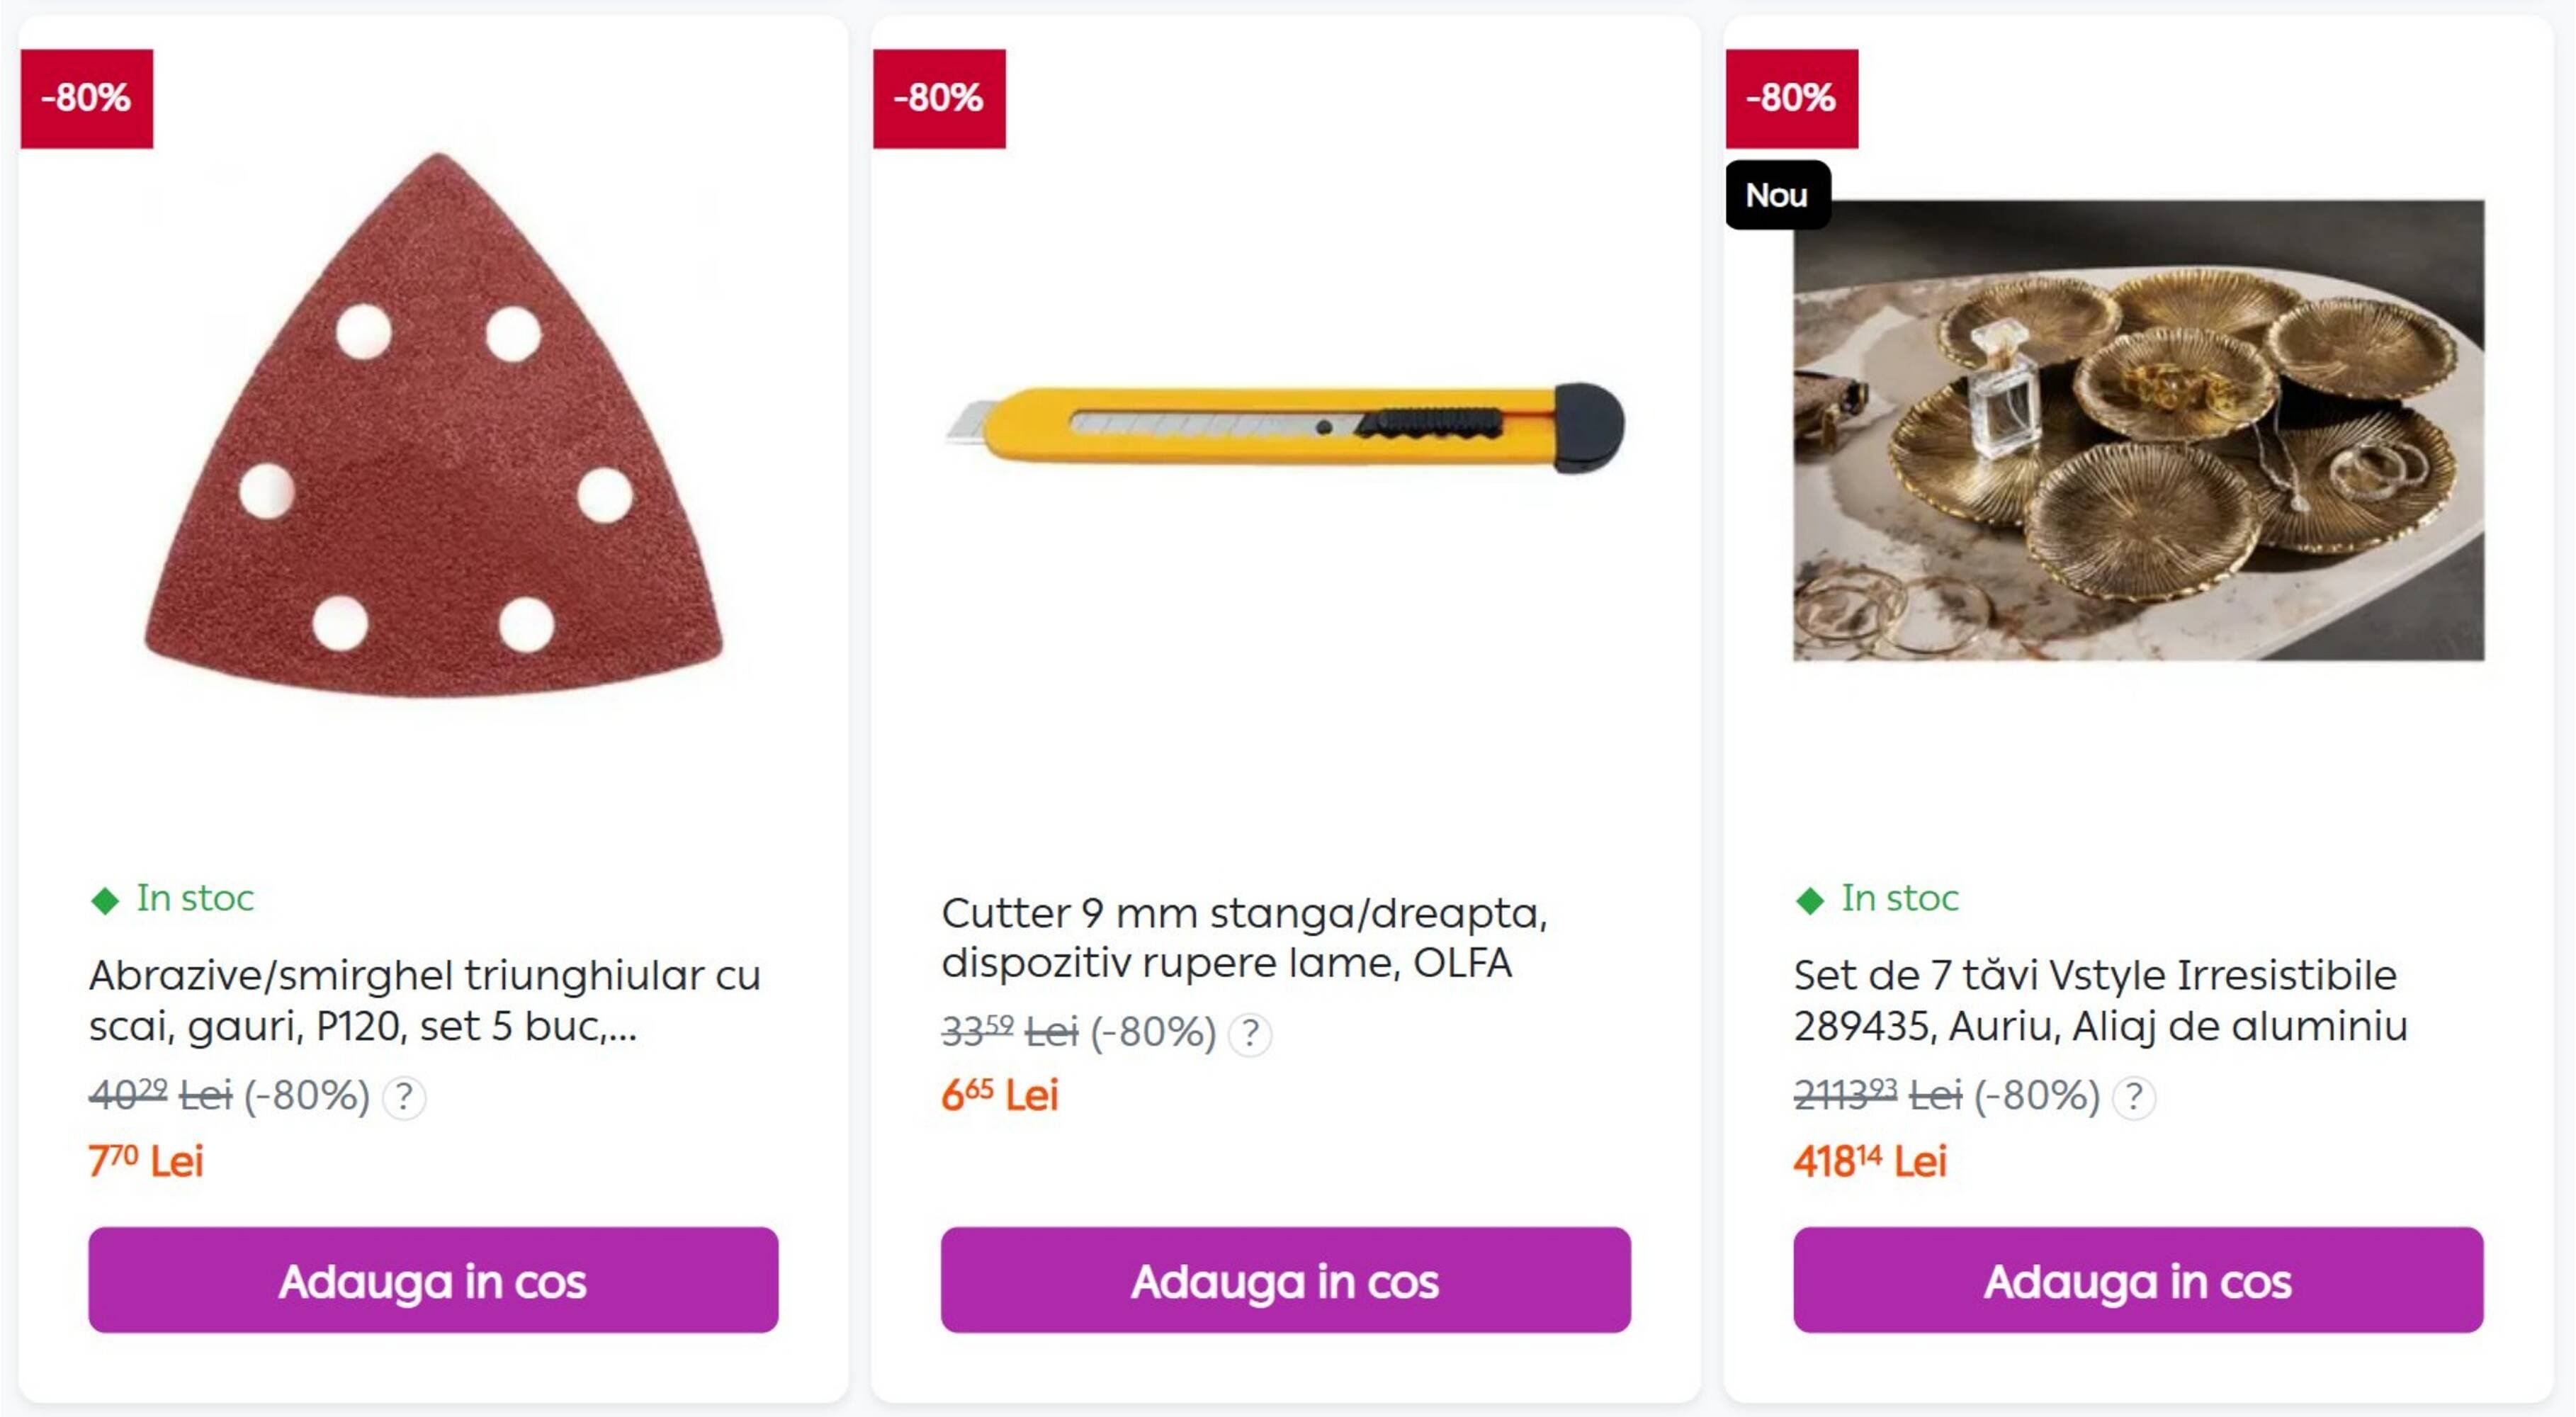Viewport: 2576px width, 1417px height.
Task: Click the -80% badge on the cutter card
Action: pos(939,99)
